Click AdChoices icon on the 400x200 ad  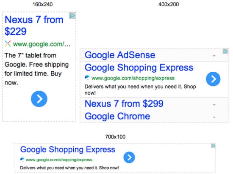click(x=225, y=52)
